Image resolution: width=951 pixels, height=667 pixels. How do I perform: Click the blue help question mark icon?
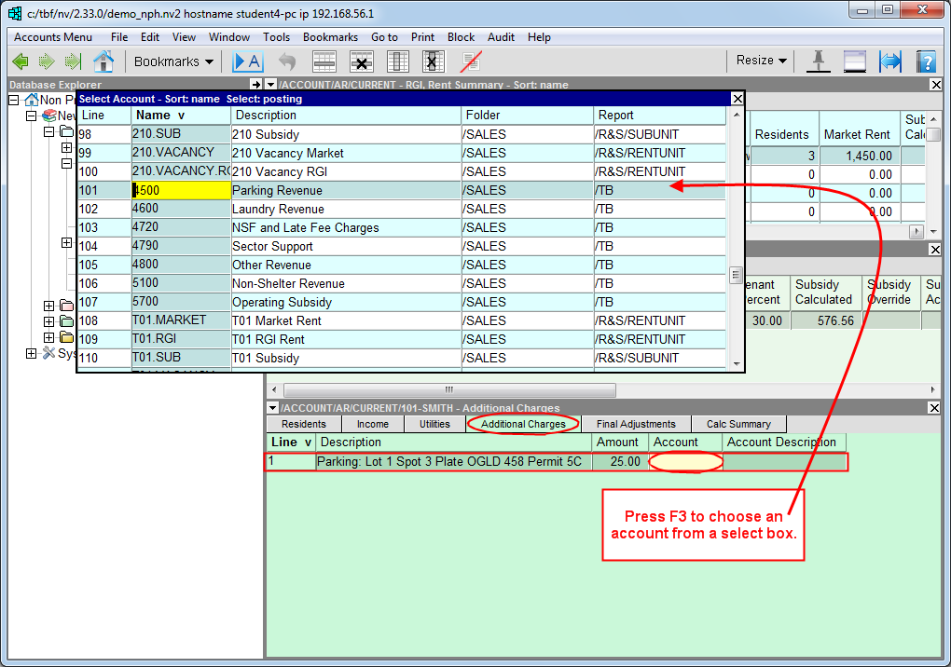coord(925,61)
